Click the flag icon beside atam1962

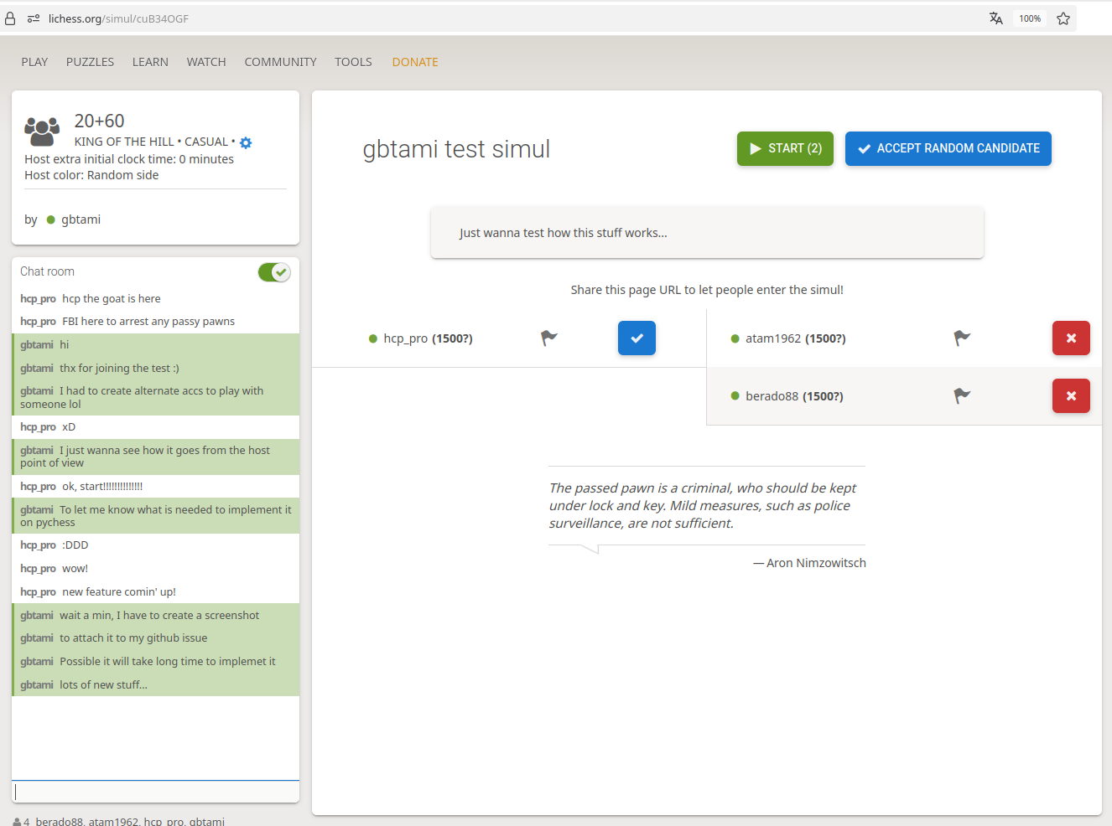coord(962,338)
